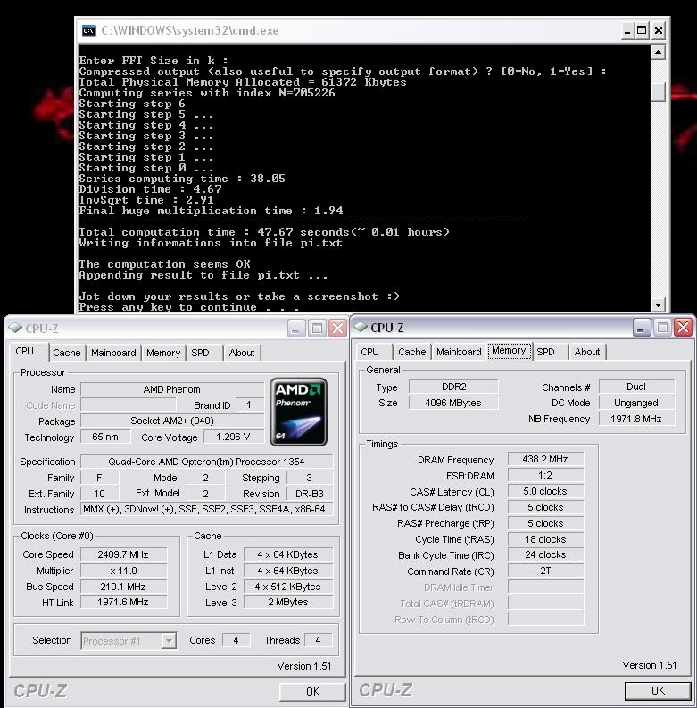Click cmd scrollbar up arrow
The height and width of the screenshot is (708, 697).
658,53
